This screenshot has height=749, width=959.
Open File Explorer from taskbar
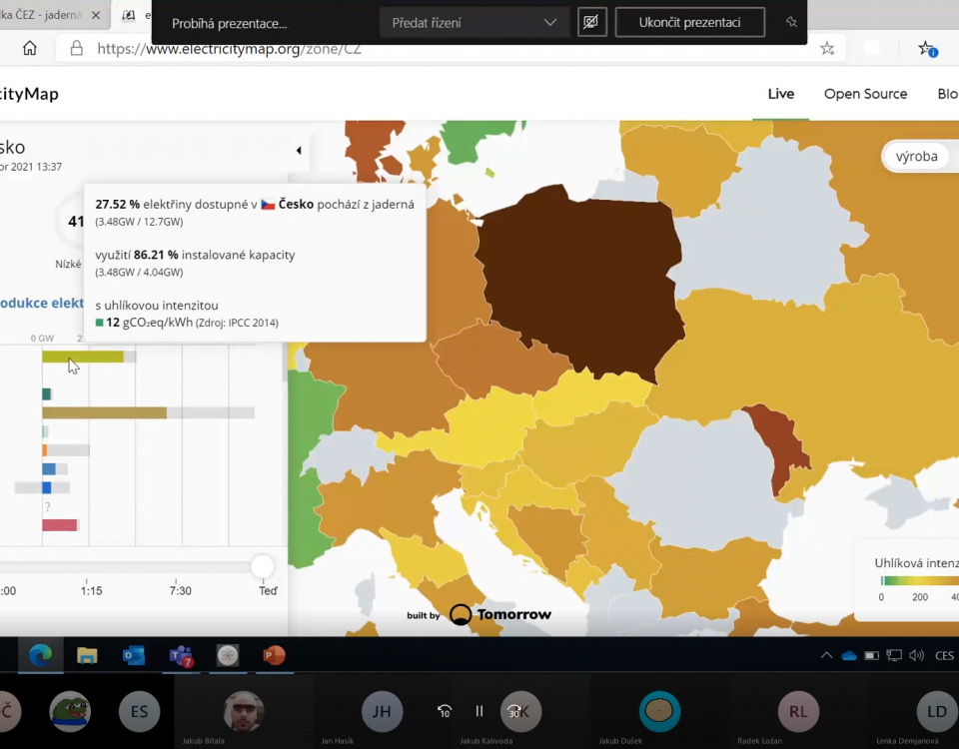coord(87,655)
